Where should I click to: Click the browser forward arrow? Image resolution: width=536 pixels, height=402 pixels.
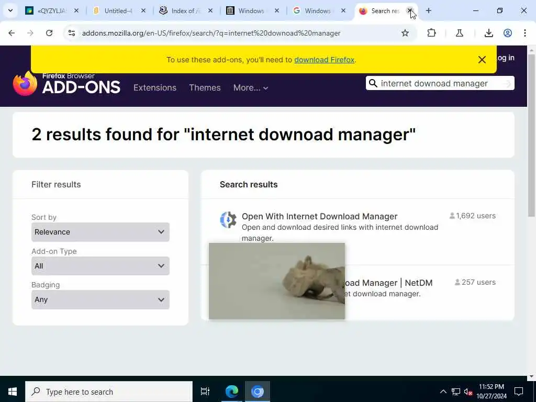click(30, 33)
